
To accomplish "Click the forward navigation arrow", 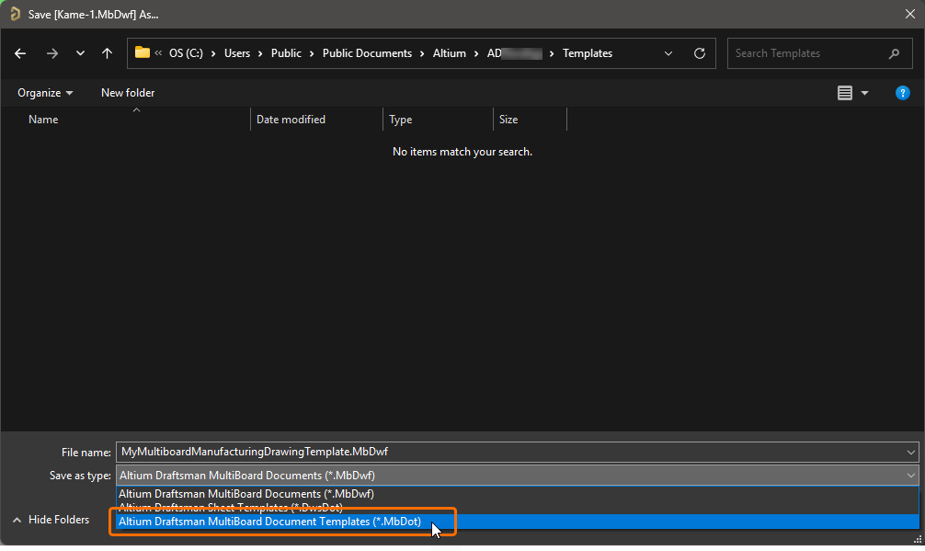I will pos(51,53).
